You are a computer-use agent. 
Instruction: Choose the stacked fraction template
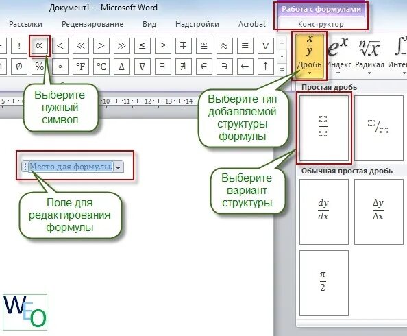pos(324,128)
